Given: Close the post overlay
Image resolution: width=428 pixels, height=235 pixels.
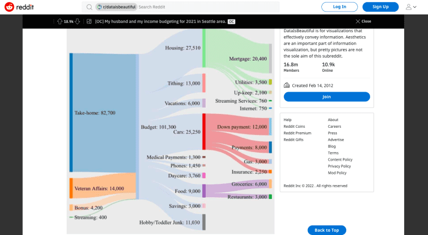Looking at the screenshot, I should coord(362,21).
